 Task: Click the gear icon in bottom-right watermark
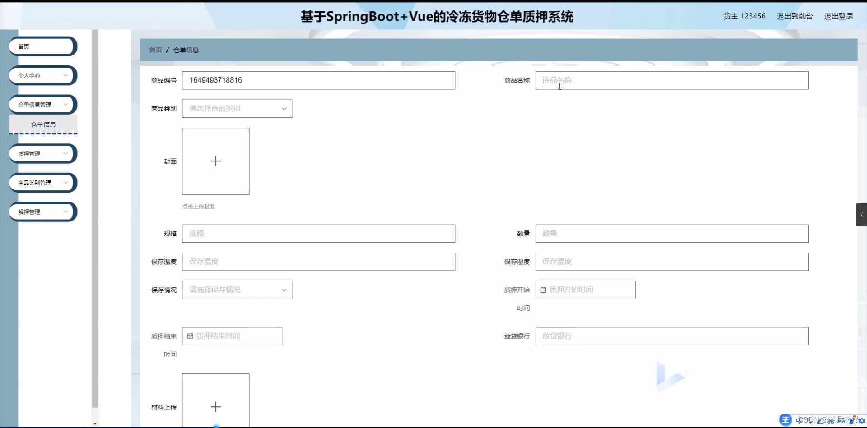[x=861, y=421]
